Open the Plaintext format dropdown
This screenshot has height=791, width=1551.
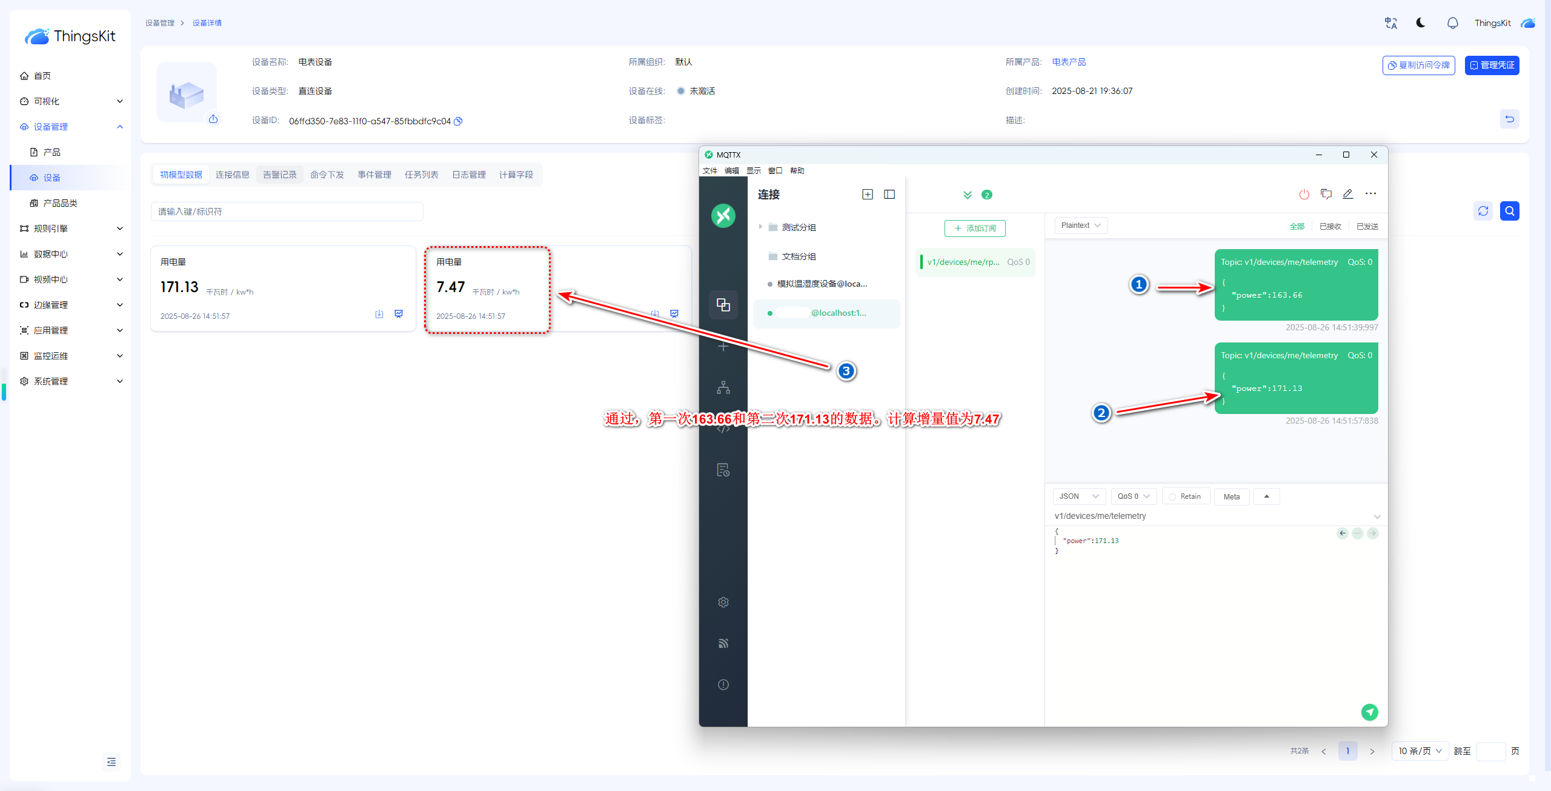[x=1080, y=225]
